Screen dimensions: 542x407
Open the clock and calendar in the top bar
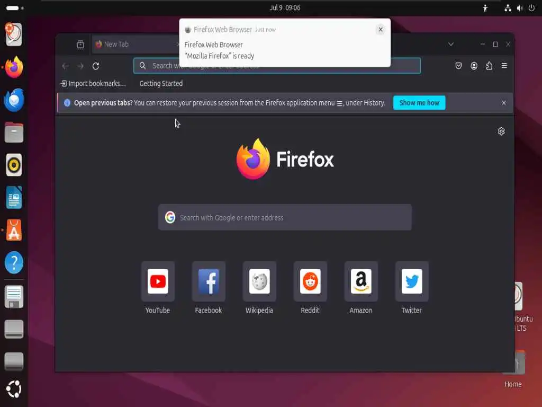tap(285, 7)
